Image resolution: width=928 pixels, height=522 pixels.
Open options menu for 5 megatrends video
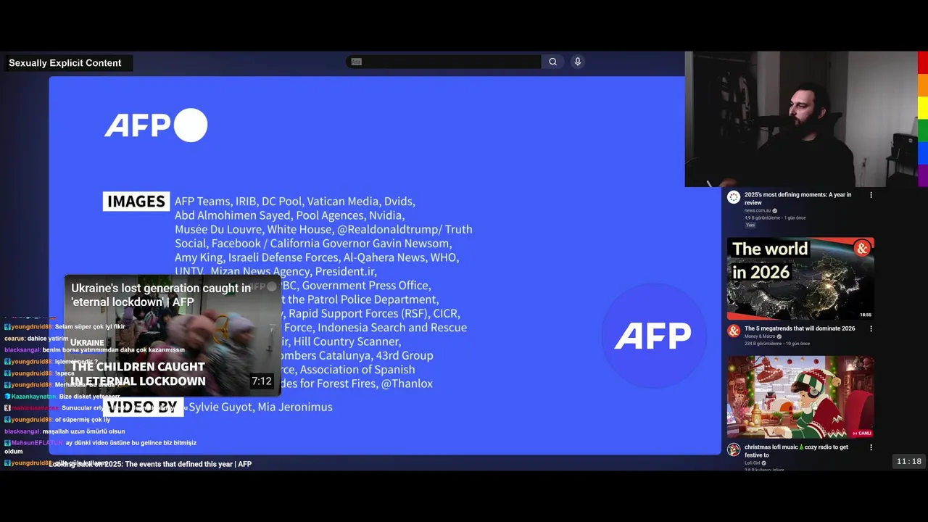(871, 328)
